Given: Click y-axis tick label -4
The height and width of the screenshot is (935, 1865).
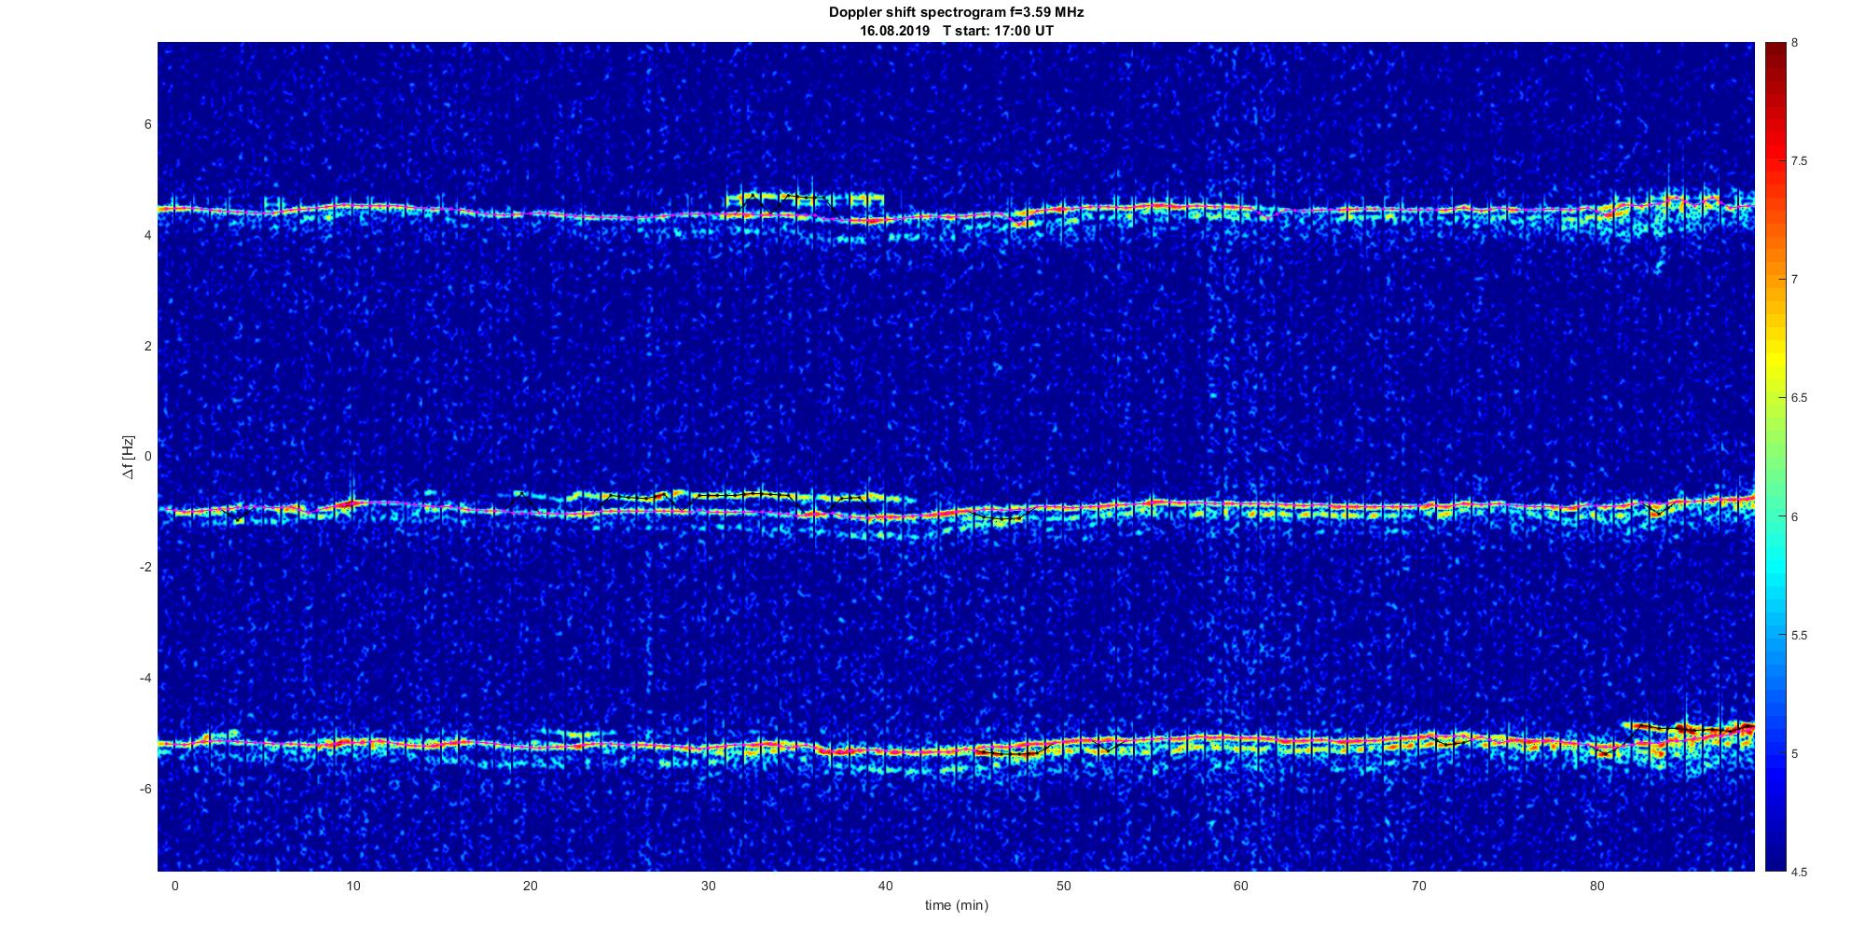Looking at the screenshot, I should pos(146,678).
